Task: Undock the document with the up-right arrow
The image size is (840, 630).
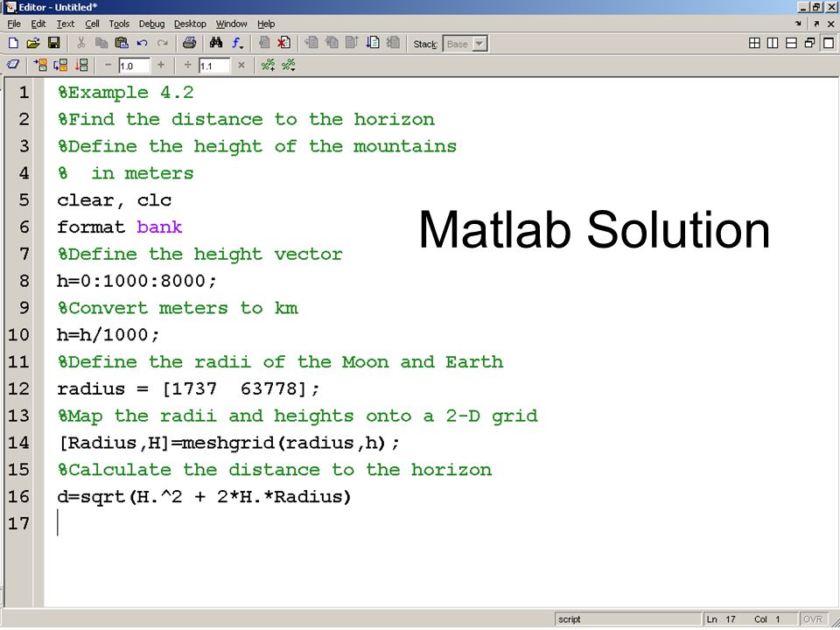Action: coord(816,24)
